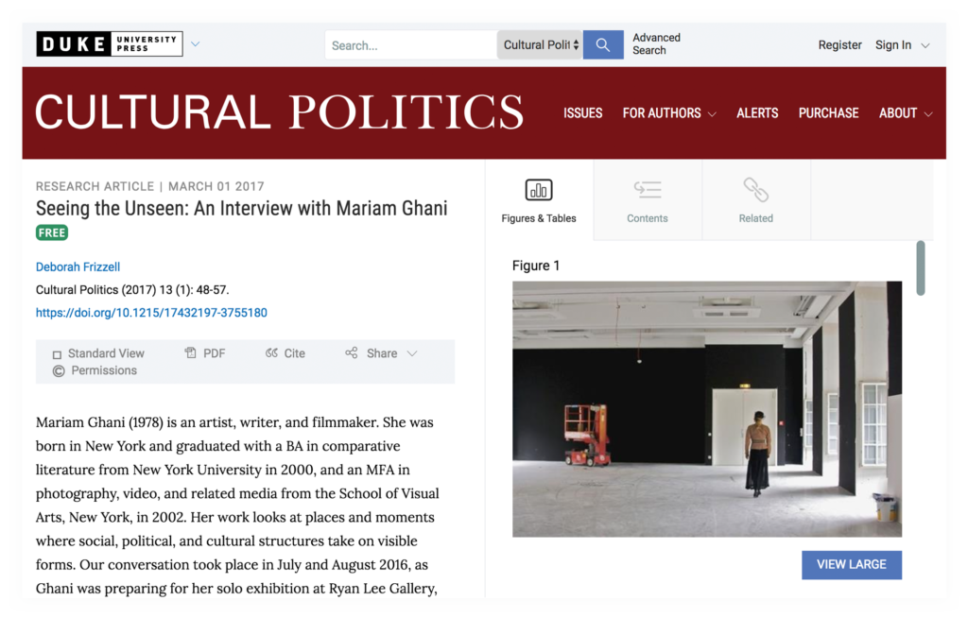This screenshot has height=635, width=968.
Task: Expand the Share dropdown menu
Action: click(382, 353)
